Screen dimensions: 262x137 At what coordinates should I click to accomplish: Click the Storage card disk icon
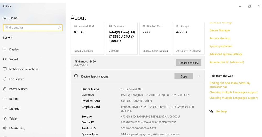177,26
